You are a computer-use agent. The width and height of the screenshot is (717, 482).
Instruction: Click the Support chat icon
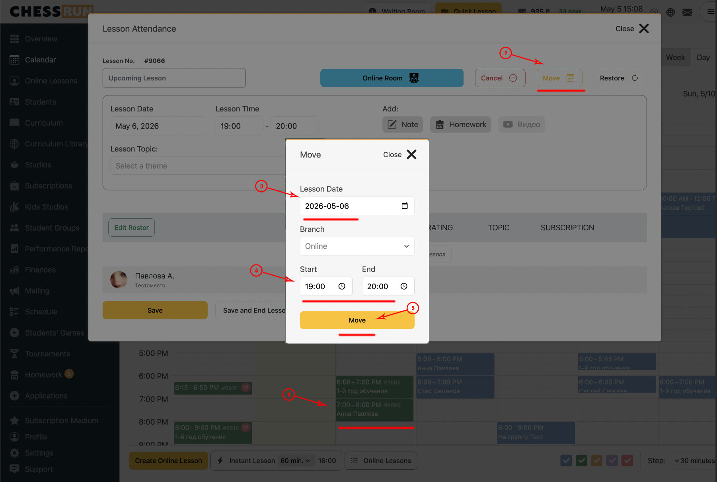coord(14,469)
